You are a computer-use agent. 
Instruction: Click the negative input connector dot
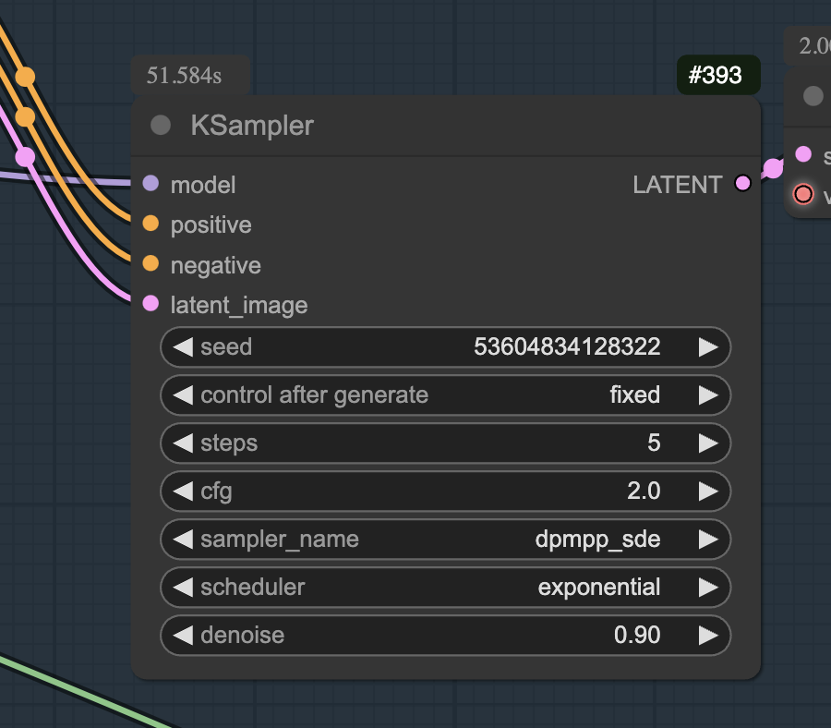(x=151, y=263)
